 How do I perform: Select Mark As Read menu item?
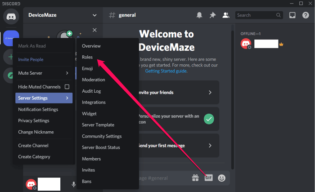click(x=44, y=46)
